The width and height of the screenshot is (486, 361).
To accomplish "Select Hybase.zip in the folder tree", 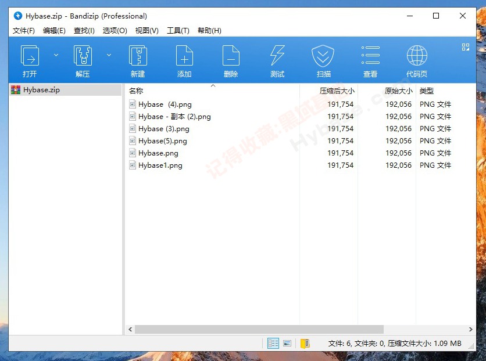I will [65, 90].
